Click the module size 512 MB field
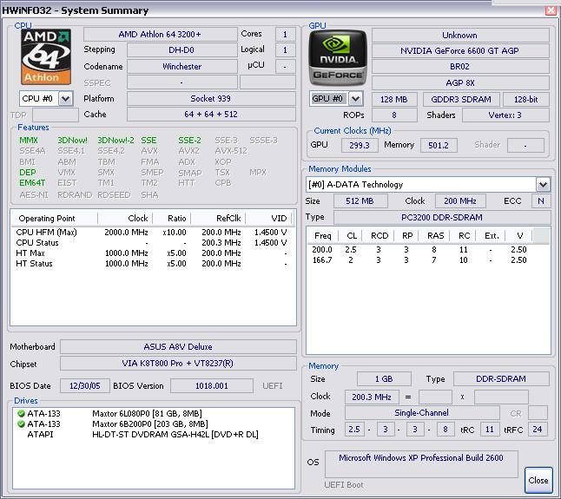Viewport: 561px width, 499px height. point(360,200)
